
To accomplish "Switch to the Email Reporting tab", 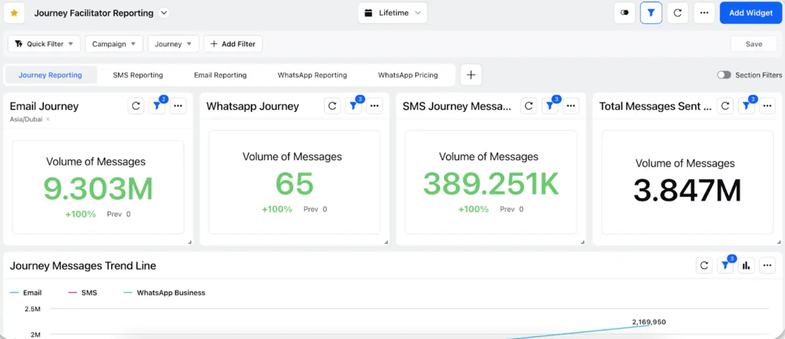I will [220, 75].
